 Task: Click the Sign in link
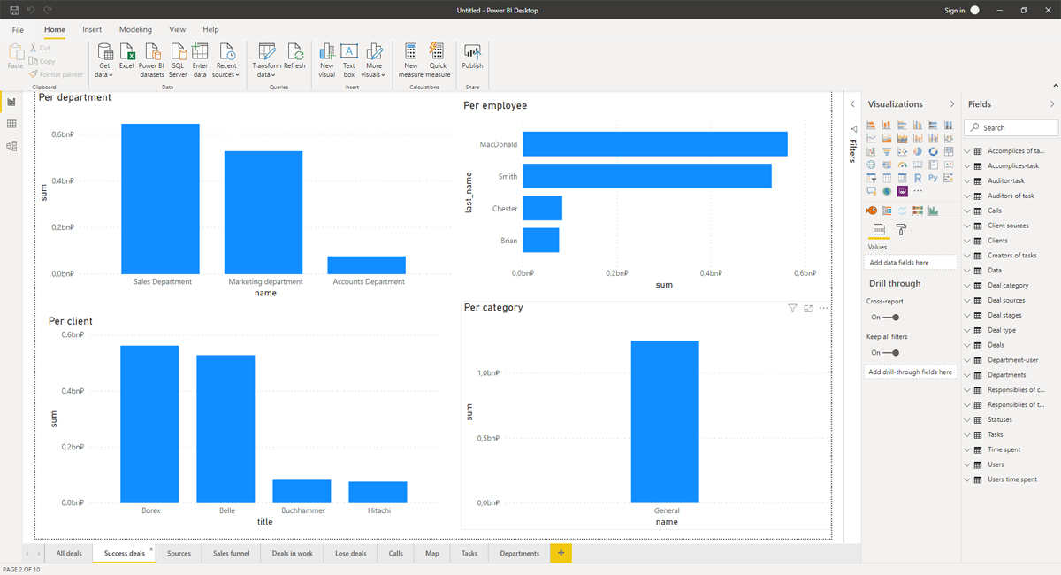click(953, 10)
